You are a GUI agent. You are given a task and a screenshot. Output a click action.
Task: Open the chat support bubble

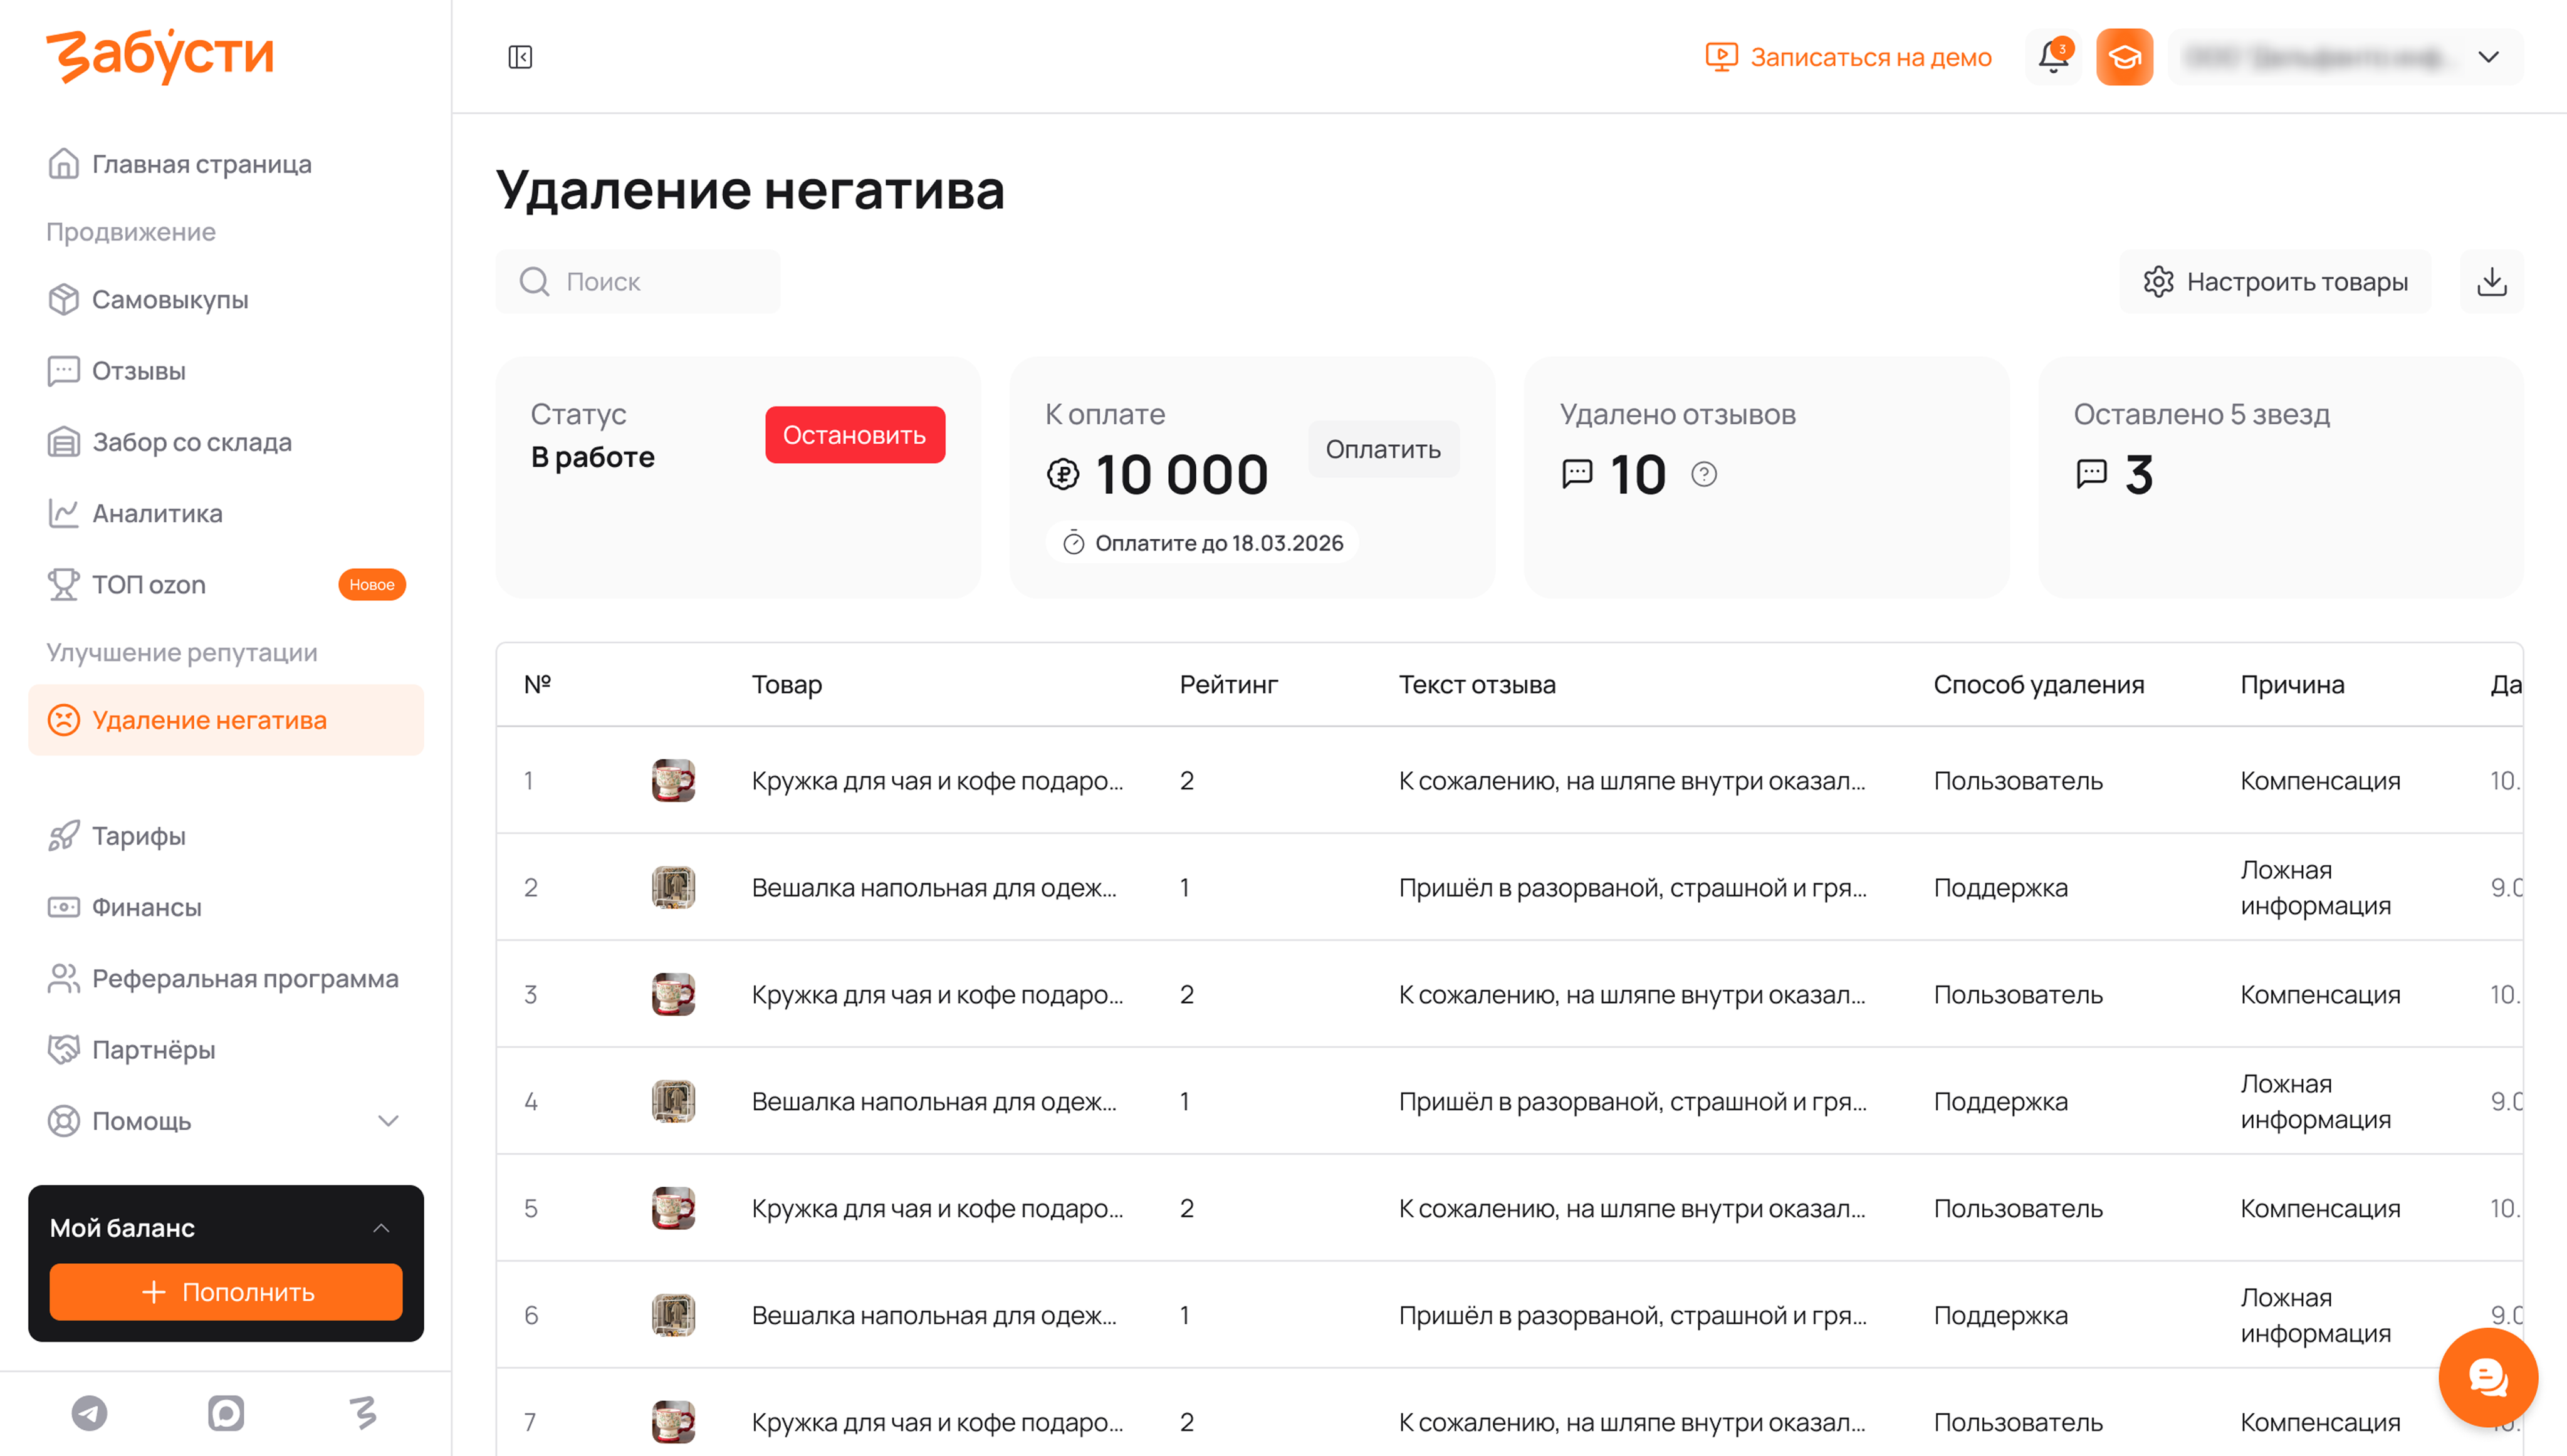click(2487, 1378)
